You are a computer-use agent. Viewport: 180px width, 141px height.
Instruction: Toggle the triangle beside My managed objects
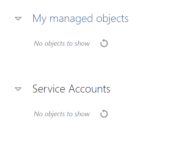[x=18, y=19]
